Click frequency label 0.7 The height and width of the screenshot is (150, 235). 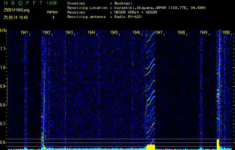pyautogui.click(x=3, y=124)
